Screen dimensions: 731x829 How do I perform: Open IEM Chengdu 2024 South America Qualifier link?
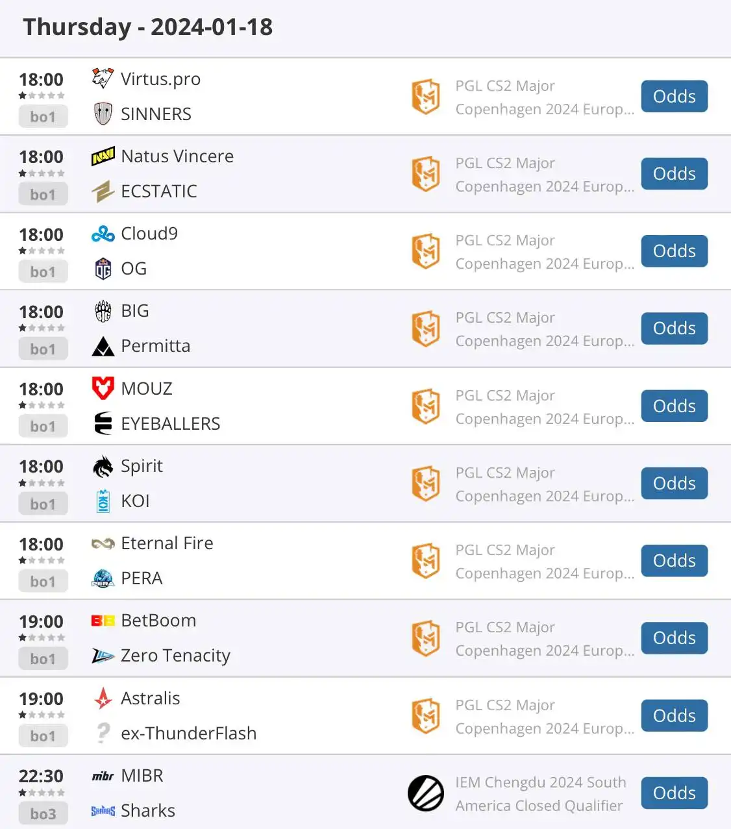tap(540, 794)
